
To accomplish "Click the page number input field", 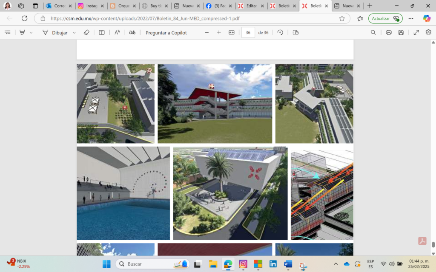I will click(x=248, y=33).
